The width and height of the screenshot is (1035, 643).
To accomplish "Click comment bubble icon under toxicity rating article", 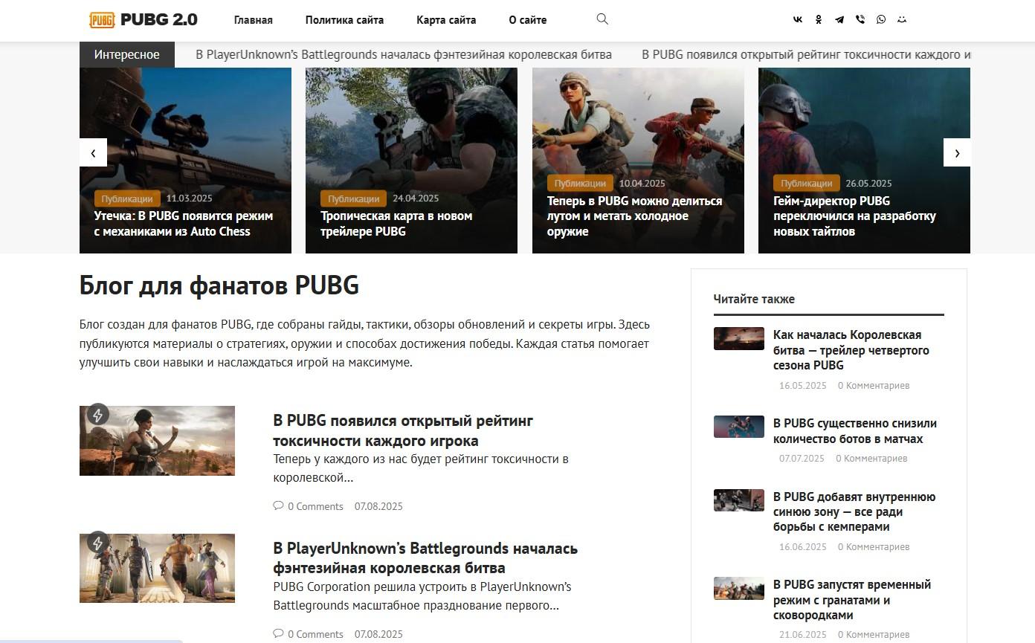I will (278, 505).
